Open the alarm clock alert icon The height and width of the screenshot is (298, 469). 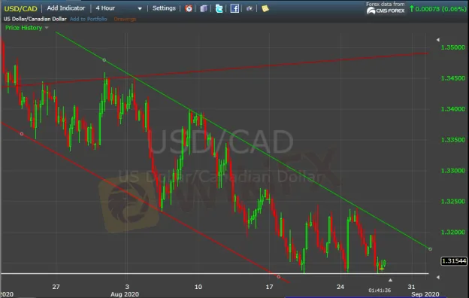coord(189,8)
